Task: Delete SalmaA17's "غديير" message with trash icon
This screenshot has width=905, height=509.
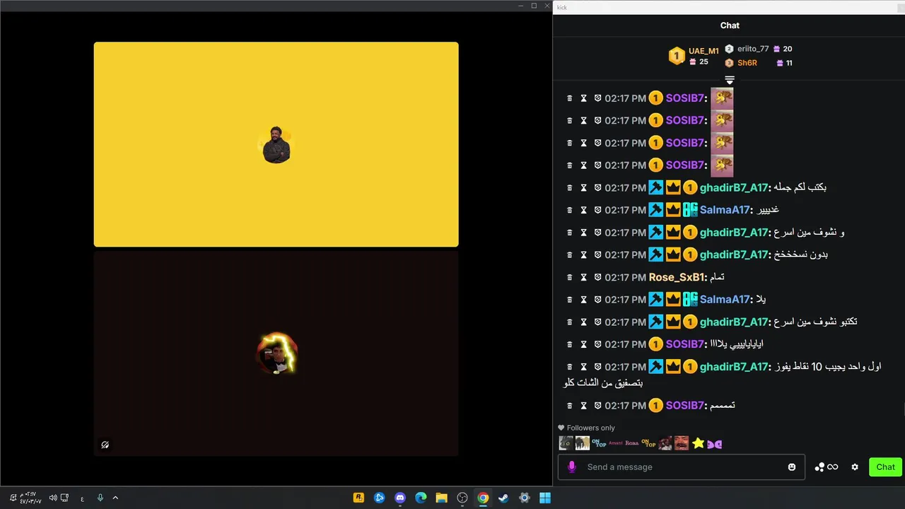Action: [x=570, y=210]
